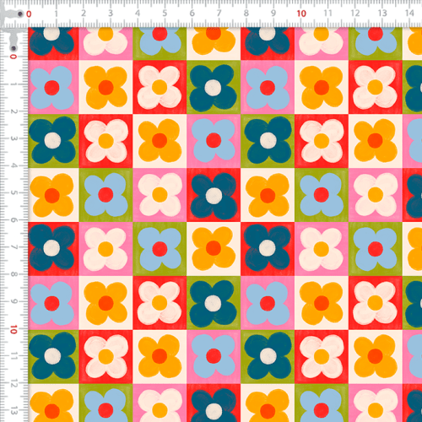Screen dimensions: 422x422
Task: Click number 12 on the horizontal ruler
Action: (355, 13)
